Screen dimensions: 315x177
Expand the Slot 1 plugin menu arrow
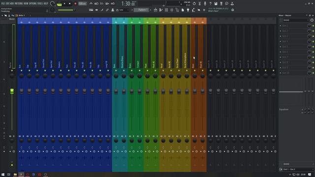(281, 26)
